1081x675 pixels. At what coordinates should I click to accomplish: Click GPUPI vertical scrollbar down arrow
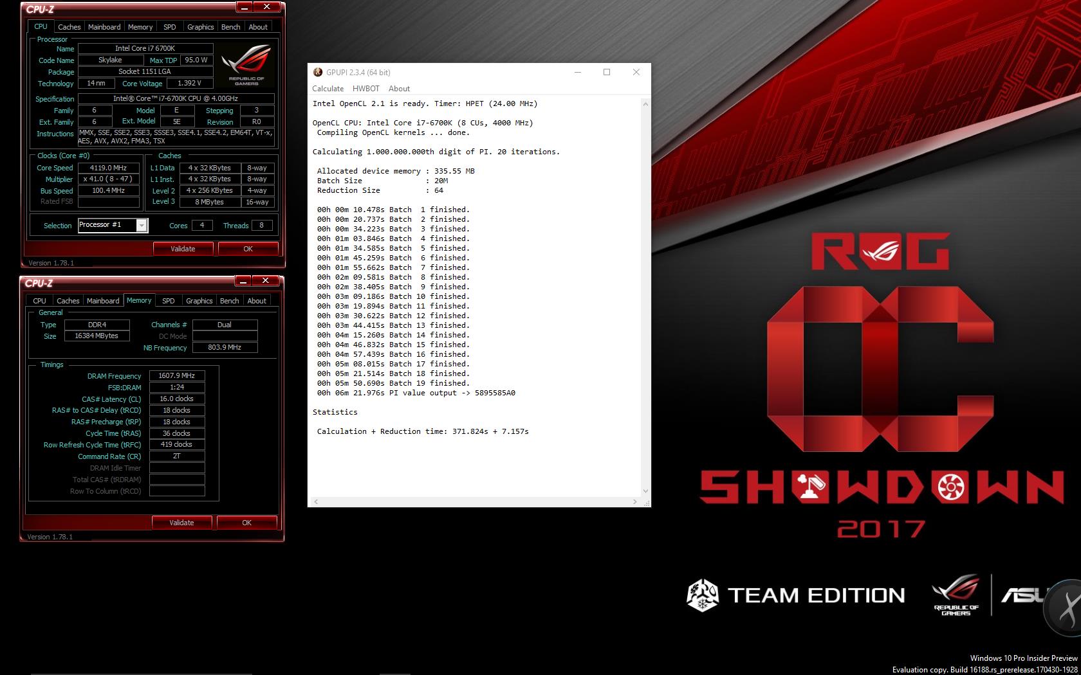pos(645,491)
